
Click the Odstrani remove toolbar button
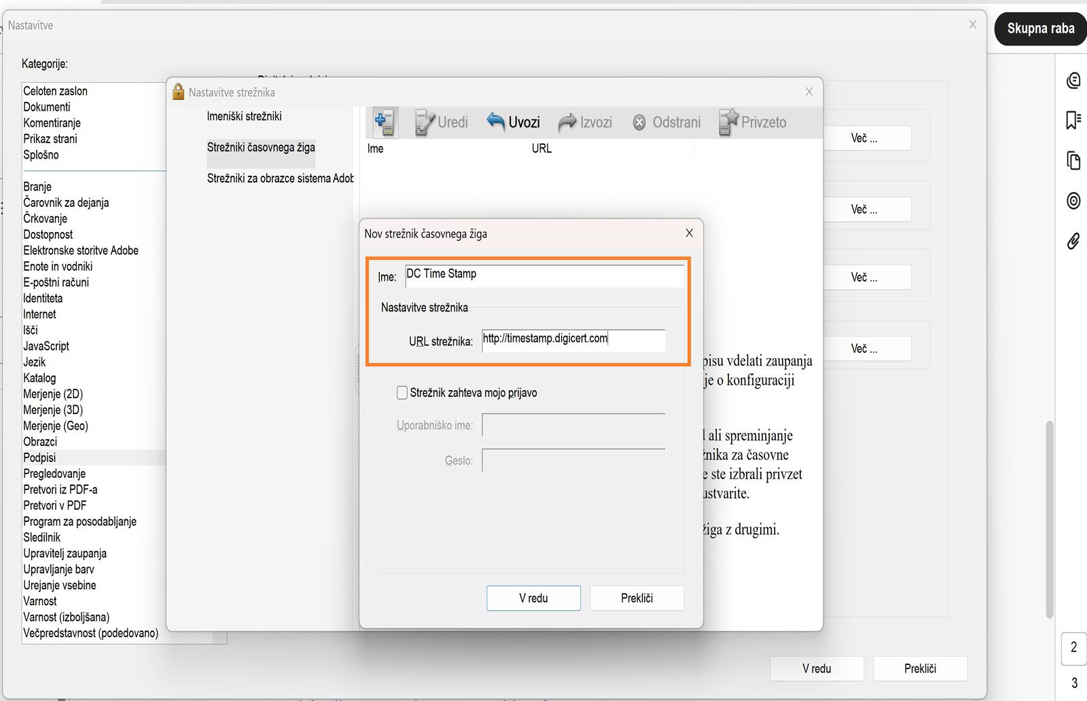click(x=666, y=122)
